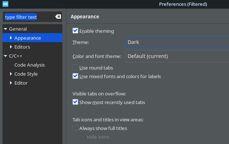This screenshot has height=144, width=229.
Task: Expand the Editors node under General
Action: [x=11, y=47]
